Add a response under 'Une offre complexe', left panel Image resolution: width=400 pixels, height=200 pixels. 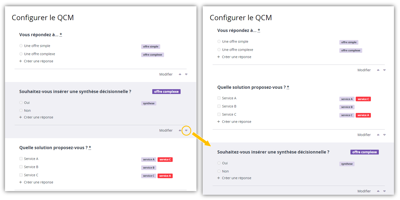(x=38, y=61)
